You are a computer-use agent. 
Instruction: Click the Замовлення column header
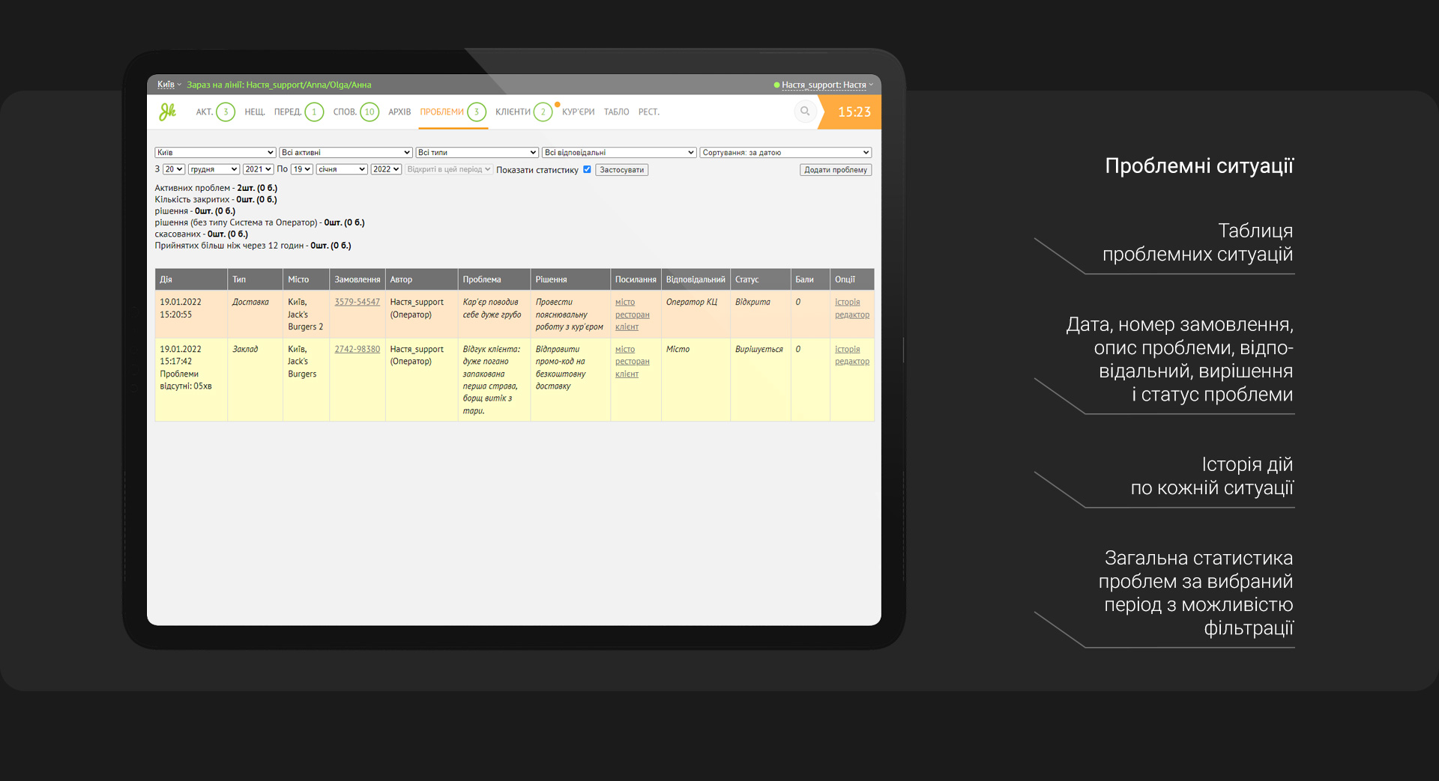tap(358, 279)
